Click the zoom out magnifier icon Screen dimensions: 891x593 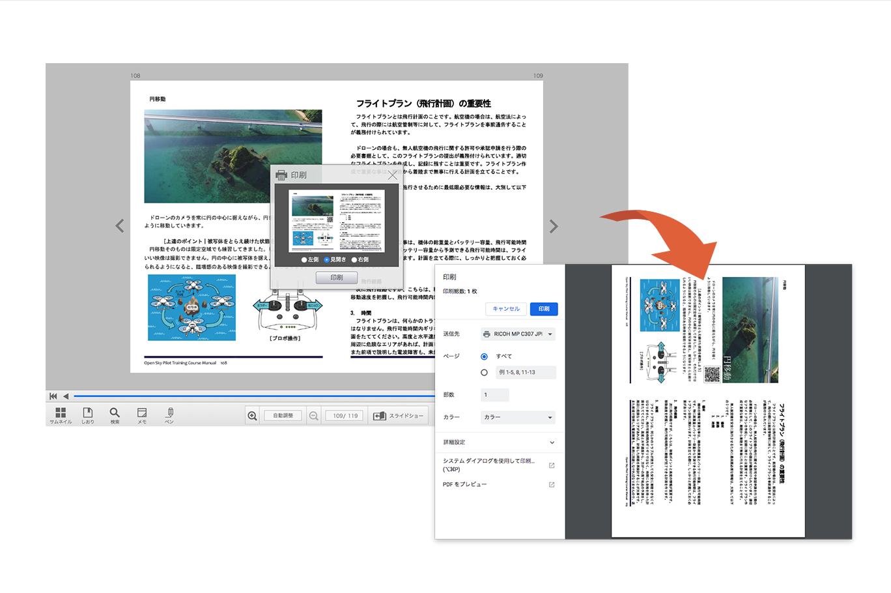[x=313, y=416]
